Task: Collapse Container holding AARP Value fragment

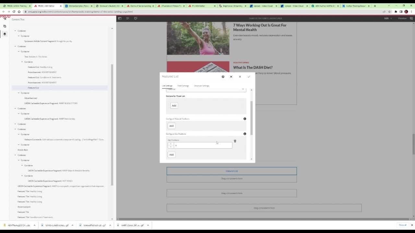Action: point(22,165)
